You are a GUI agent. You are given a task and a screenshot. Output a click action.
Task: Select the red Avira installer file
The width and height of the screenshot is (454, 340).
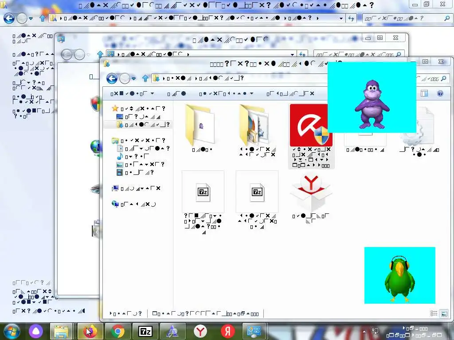pos(311,136)
